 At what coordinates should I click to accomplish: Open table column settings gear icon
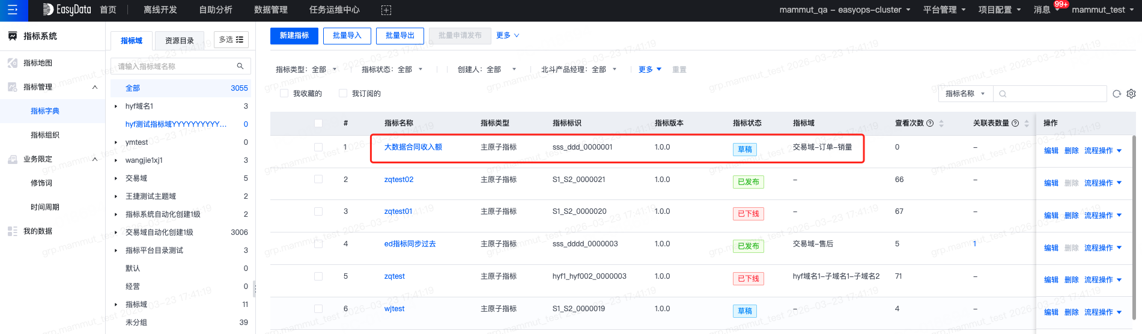(x=1131, y=94)
